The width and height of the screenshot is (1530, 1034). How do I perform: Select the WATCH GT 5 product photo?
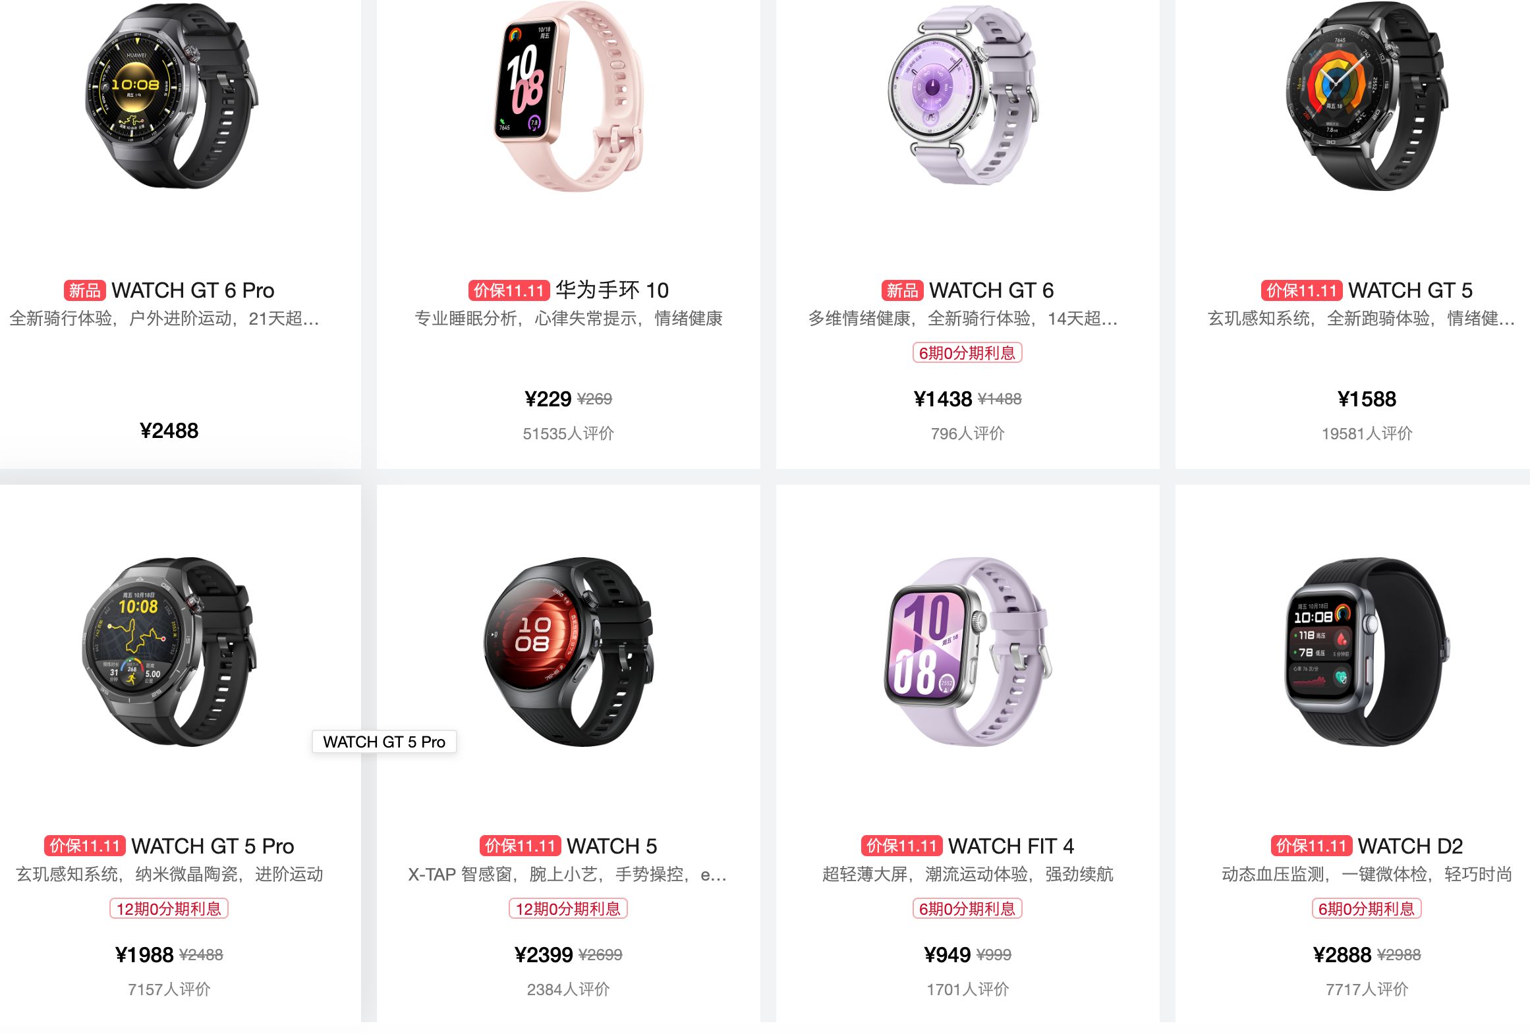[x=1367, y=96]
